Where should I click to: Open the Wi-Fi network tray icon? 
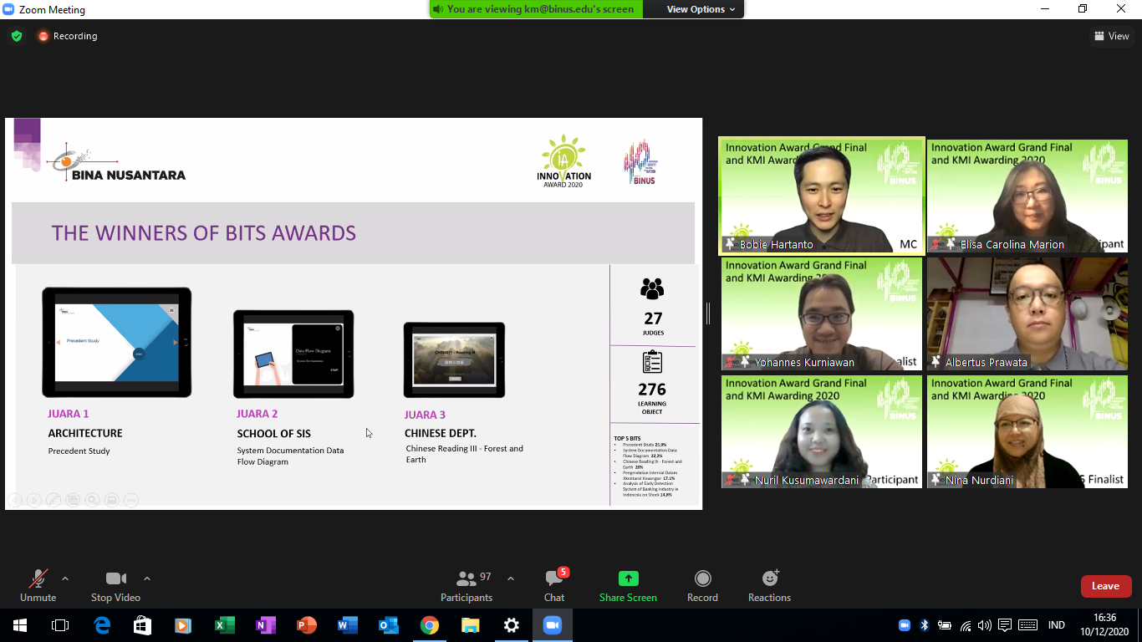(x=966, y=625)
